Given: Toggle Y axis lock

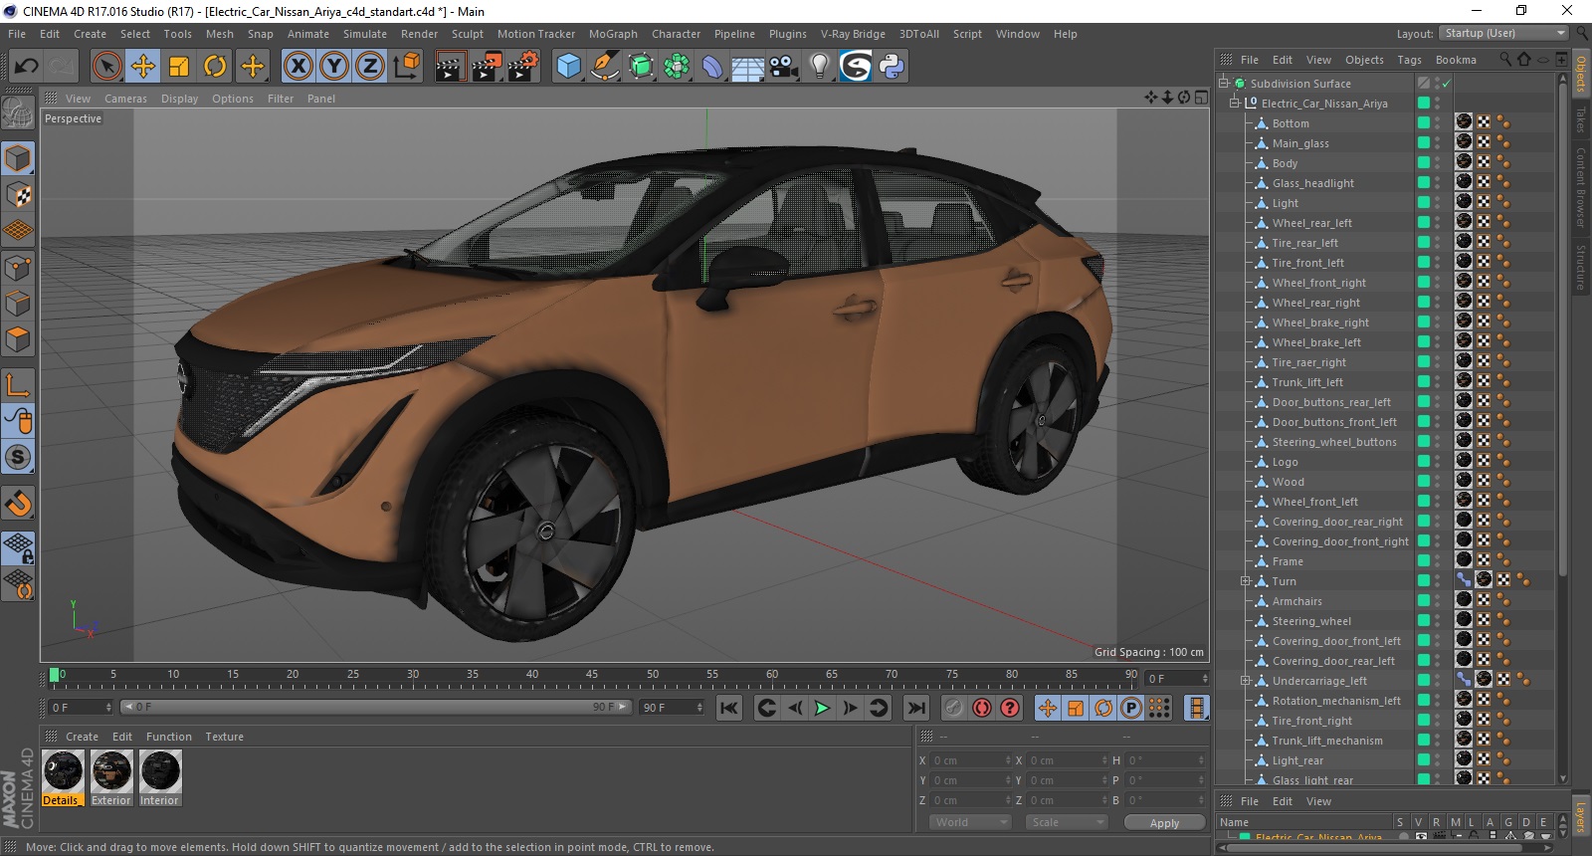Looking at the screenshot, I should pyautogui.click(x=334, y=67).
